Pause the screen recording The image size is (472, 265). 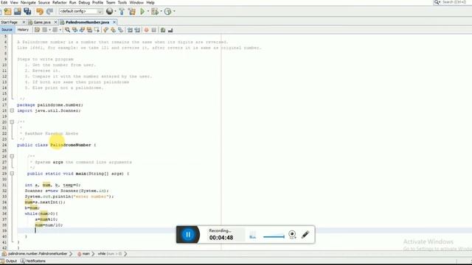coord(188,235)
